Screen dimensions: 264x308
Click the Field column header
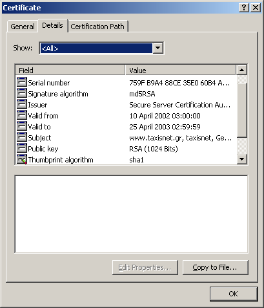tap(70, 70)
